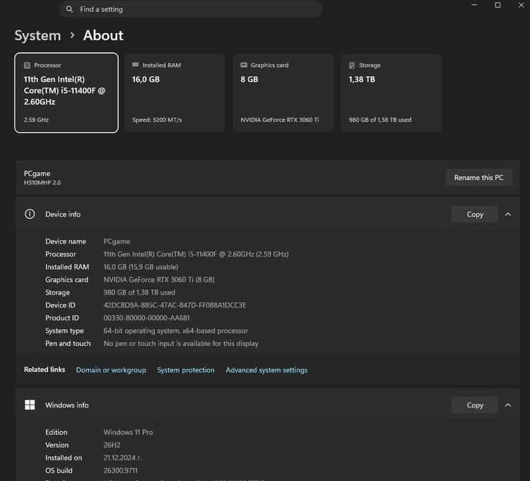
Task: Click the Storage drive icon
Action: [352, 65]
